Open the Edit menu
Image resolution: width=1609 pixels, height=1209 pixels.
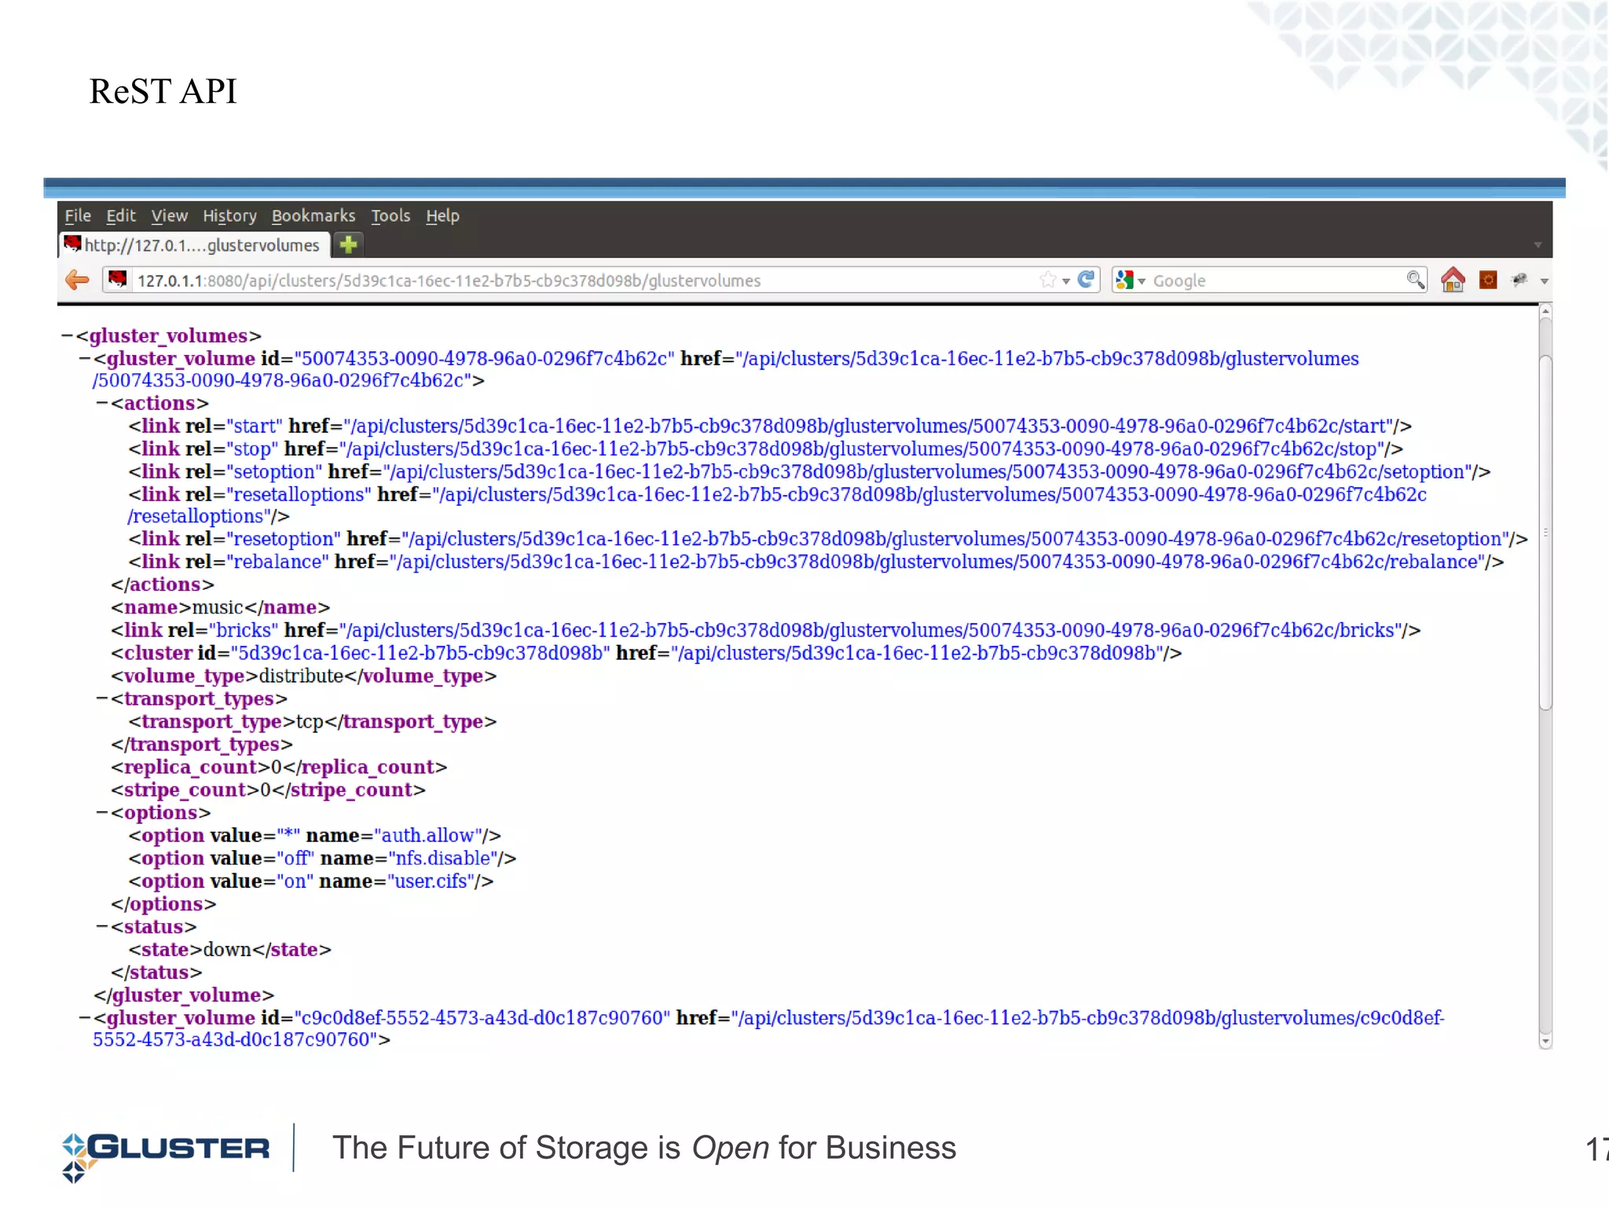(121, 216)
